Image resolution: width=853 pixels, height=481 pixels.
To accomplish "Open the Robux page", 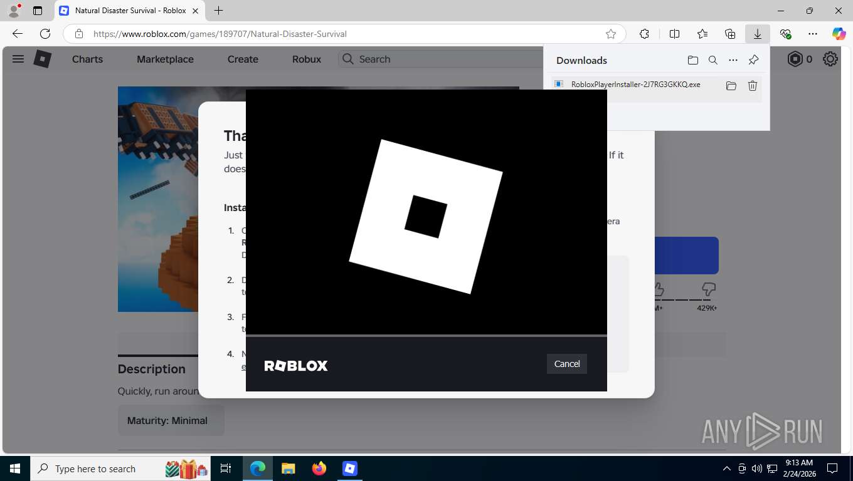I will pyautogui.click(x=307, y=59).
